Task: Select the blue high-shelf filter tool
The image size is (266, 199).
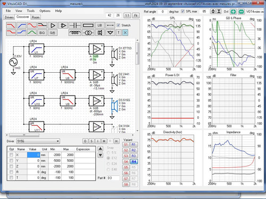Action: 21,32
